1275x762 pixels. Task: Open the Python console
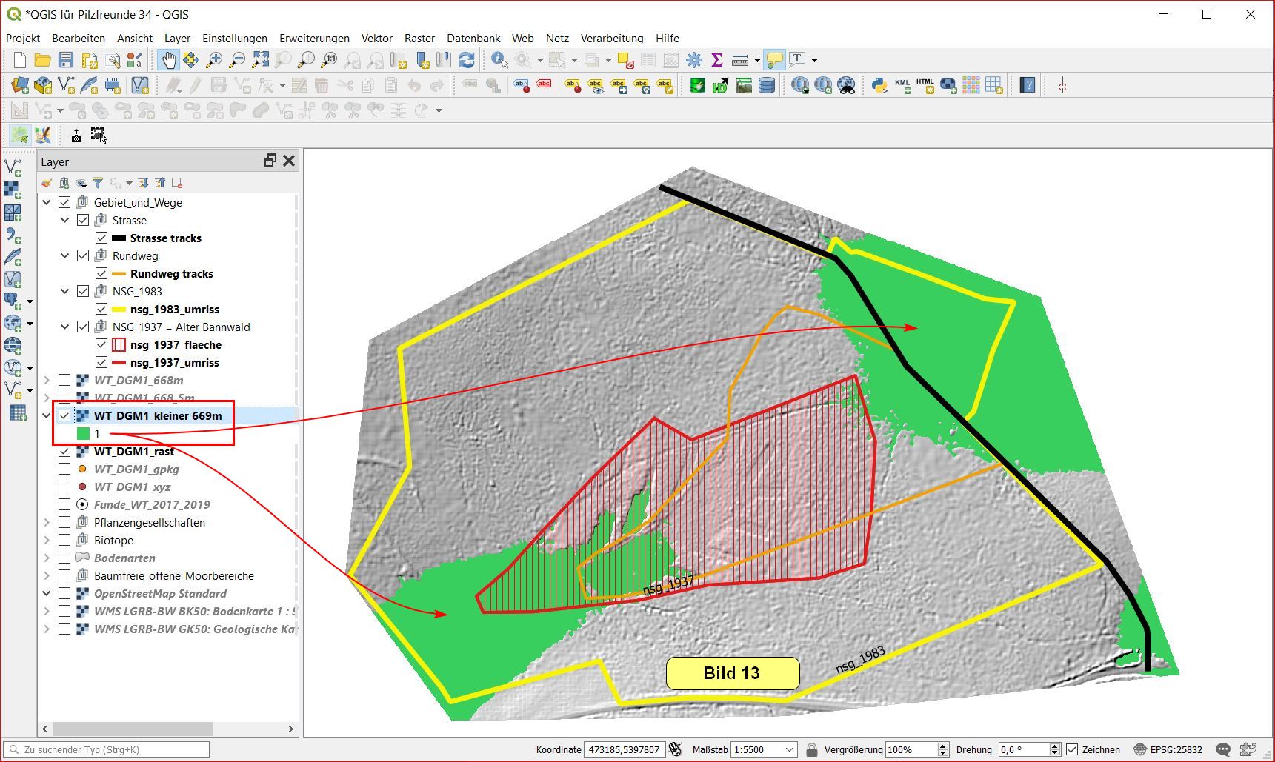(x=879, y=86)
